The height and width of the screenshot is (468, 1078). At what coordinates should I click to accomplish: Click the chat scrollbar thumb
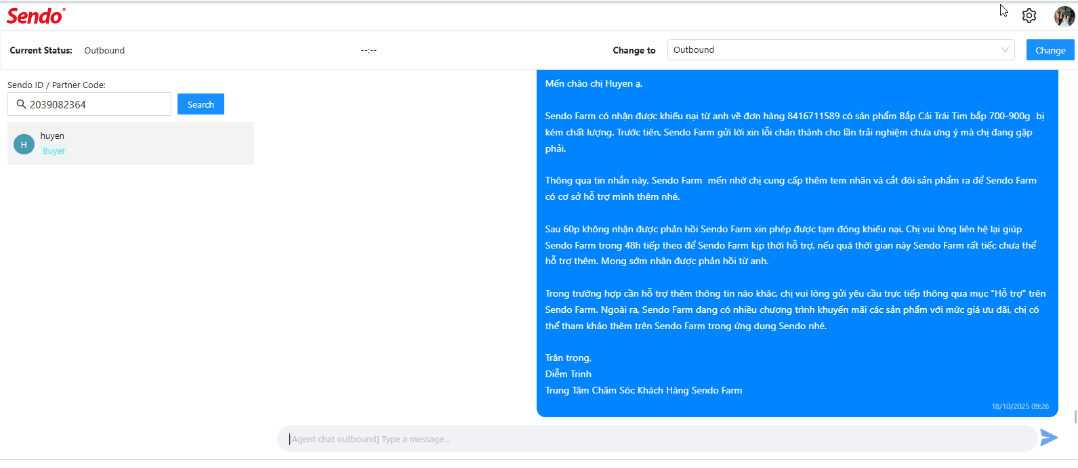click(x=1075, y=417)
